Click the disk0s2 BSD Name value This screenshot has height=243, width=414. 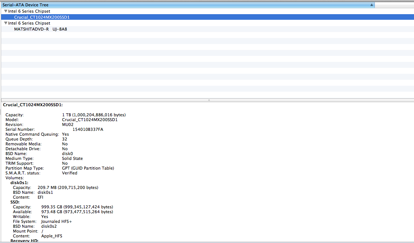tap(49, 226)
